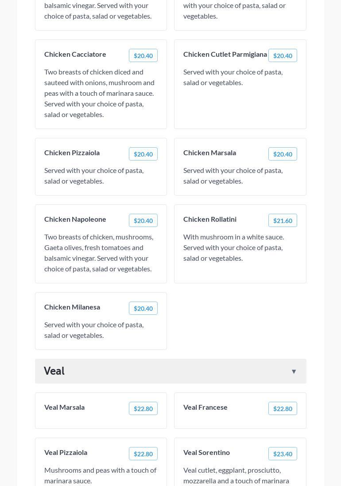Open the Chicken Rollatini menu item
The width and height of the screenshot is (341, 486).
pos(210,219)
